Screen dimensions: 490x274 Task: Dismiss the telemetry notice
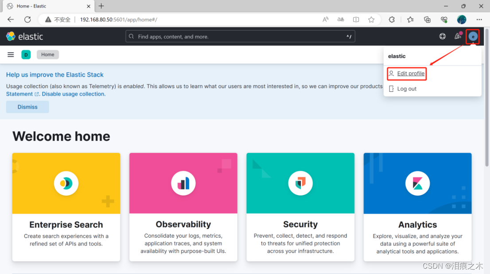tap(27, 106)
